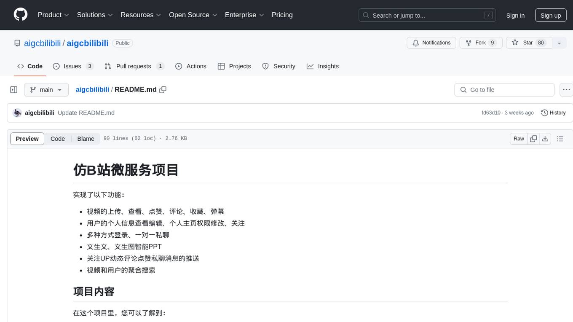The height and width of the screenshot is (322, 573).
Task: Switch to the Security tab
Action: [279, 66]
